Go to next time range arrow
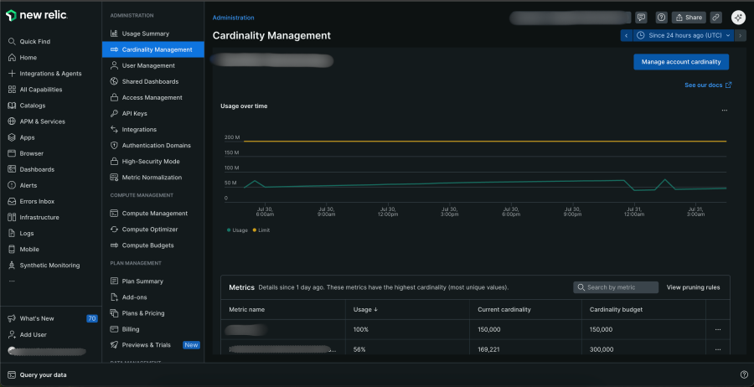The width and height of the screenshot is (754, 387). (x=741, y=35)
